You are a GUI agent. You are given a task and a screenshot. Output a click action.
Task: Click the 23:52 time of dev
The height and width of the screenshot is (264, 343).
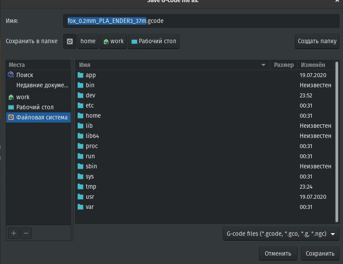pos(306,96)
